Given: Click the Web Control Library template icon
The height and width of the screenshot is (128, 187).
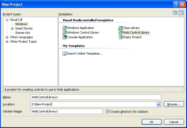Looking at the screenshot, I should 121,32.
